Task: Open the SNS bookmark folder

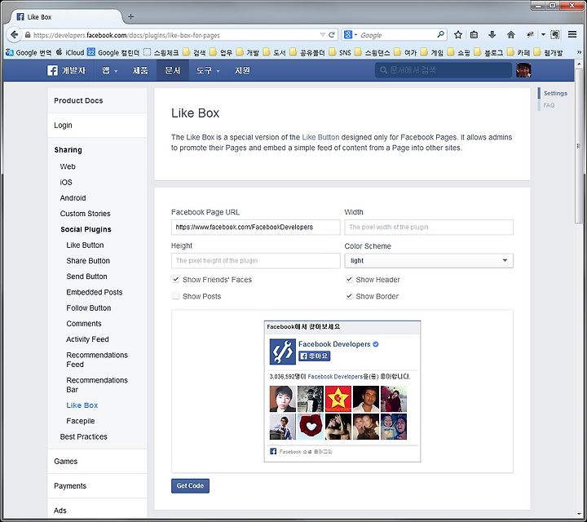Action: [340, 52]
